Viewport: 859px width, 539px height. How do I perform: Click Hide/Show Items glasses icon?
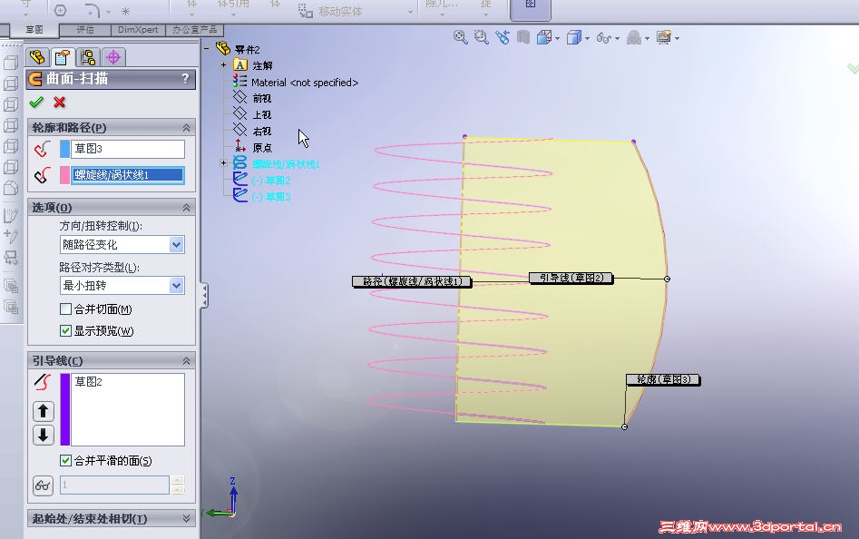tap(604, 38)
